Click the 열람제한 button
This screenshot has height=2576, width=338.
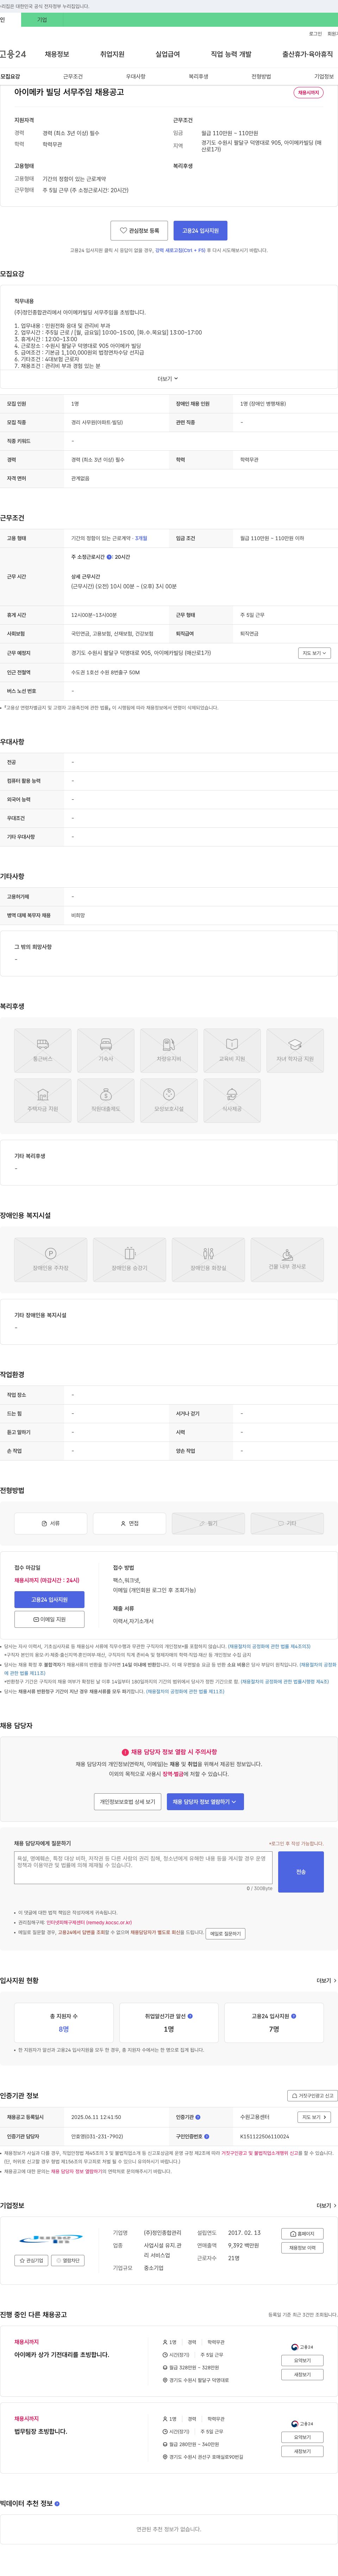coord(68,2260)
